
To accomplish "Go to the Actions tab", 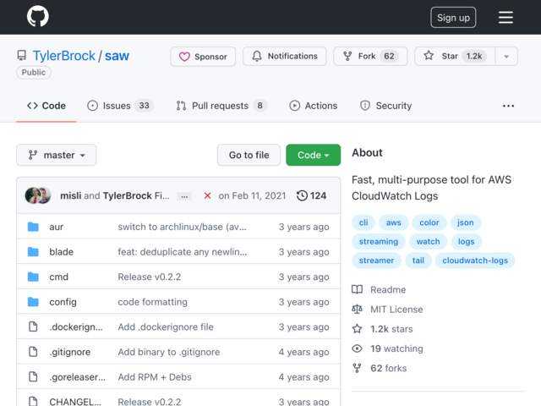I will (x=313, y=106).
